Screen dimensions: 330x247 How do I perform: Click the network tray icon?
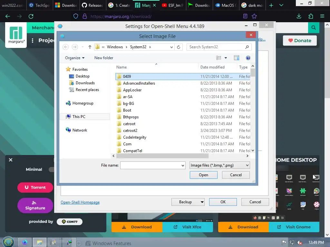point(292,242)
